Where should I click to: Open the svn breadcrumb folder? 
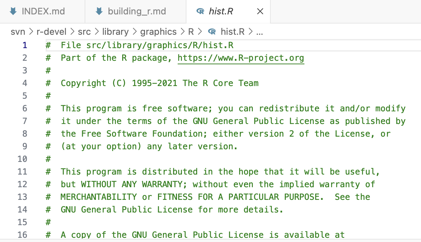pyautogui.click(x=18, y=32)
